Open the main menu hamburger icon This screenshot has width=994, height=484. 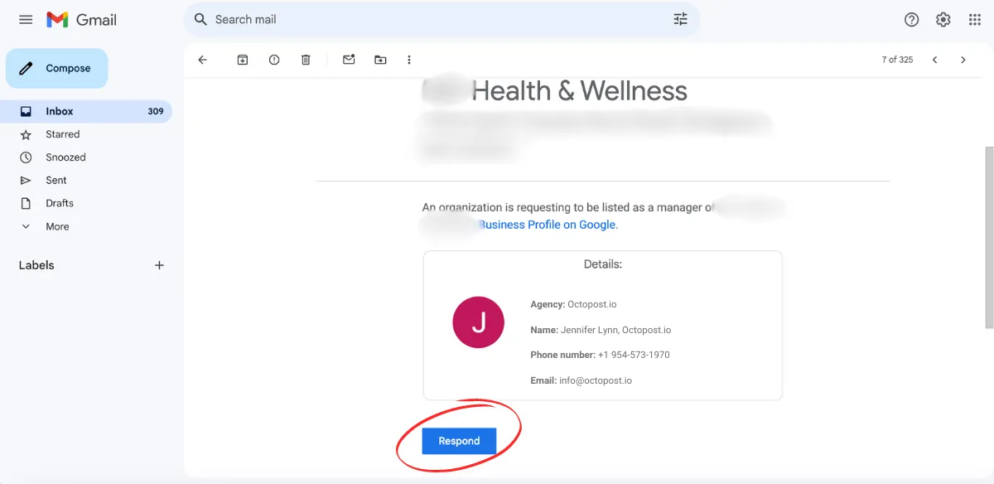26,19
